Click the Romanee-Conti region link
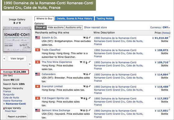This screenshot has width=174, height=120. click(16, 104)
